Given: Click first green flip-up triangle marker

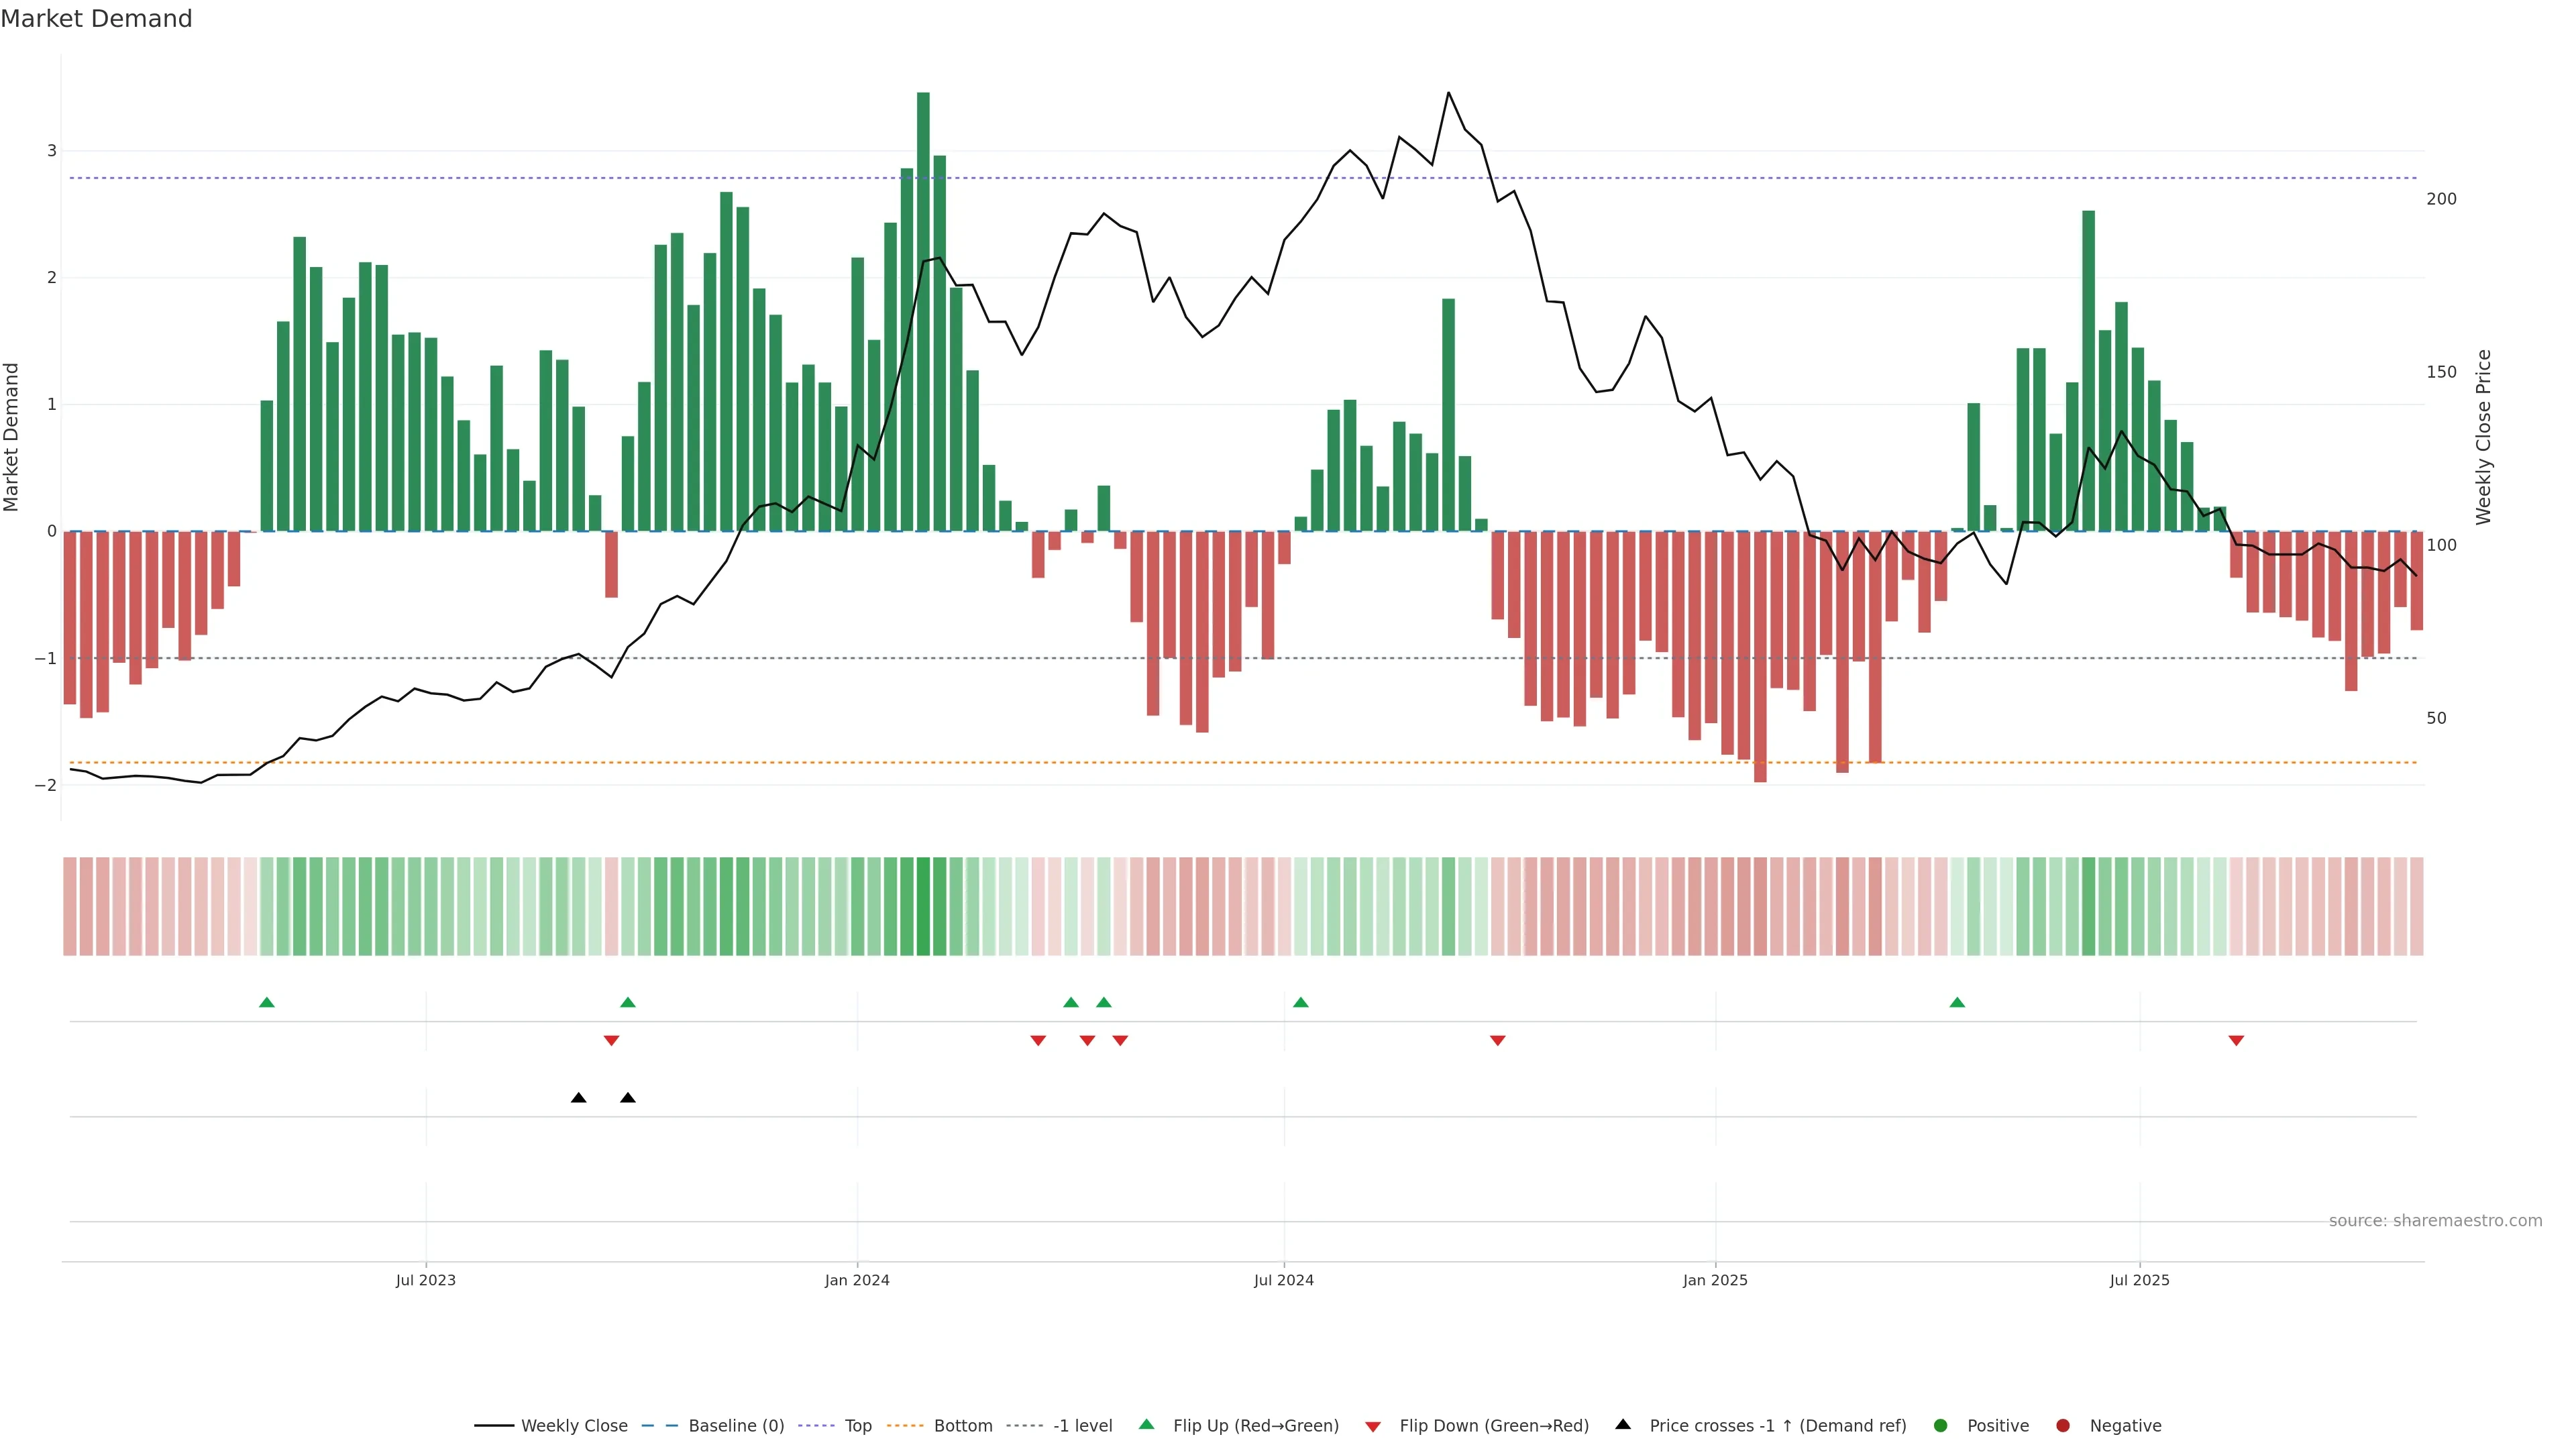Looking at the screenshot, I should 267,1002.
